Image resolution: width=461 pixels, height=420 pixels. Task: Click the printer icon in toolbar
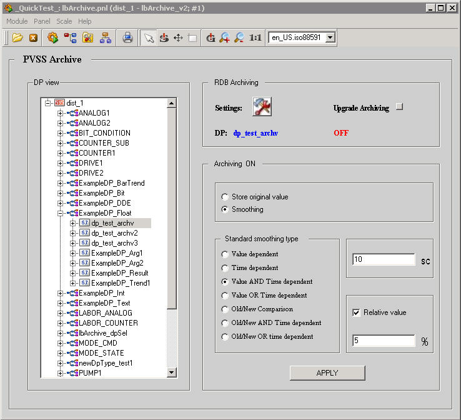(x=127, y=38)
